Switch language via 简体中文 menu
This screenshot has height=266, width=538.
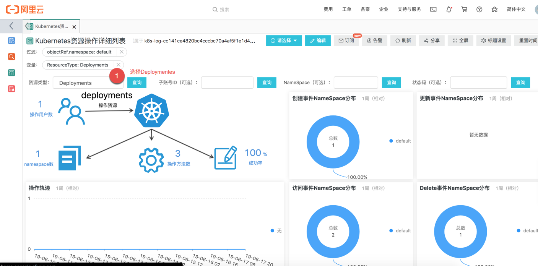(x=516, y=9)
